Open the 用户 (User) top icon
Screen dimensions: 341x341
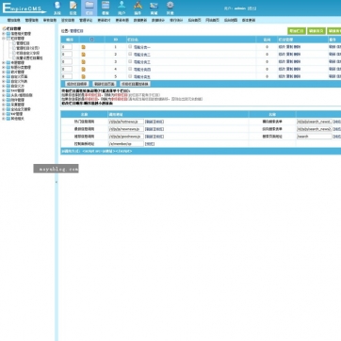(x=122, y=8)
